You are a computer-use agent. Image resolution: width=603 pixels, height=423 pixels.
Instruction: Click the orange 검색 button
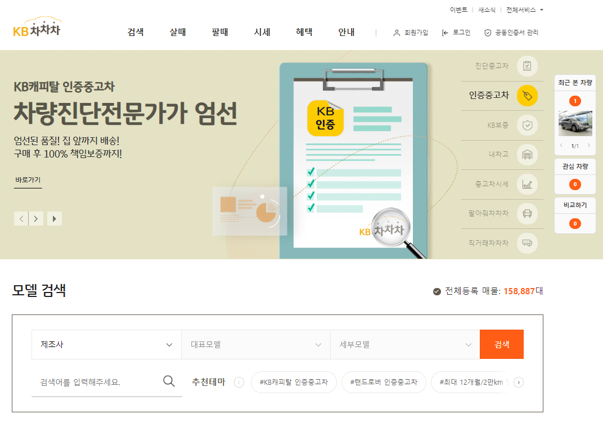click(502, 345)
